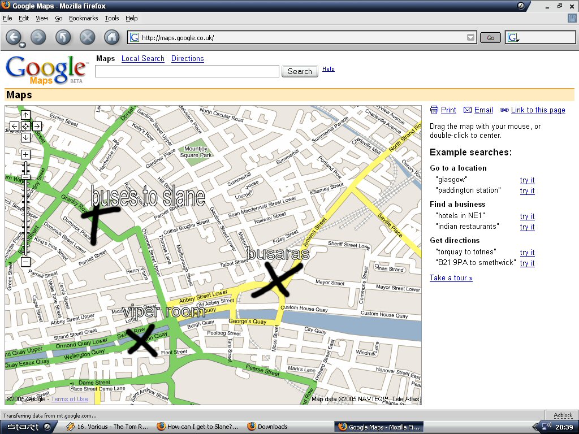Expand the address bar history dropdown
Viewport: 579px width, 434px height.
(470, 37)
